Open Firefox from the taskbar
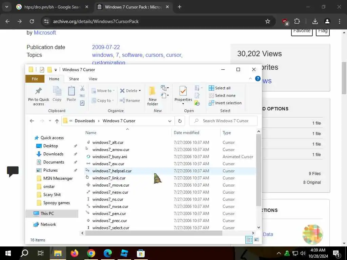The image size is (347, 260). click(x=74, y=253)
